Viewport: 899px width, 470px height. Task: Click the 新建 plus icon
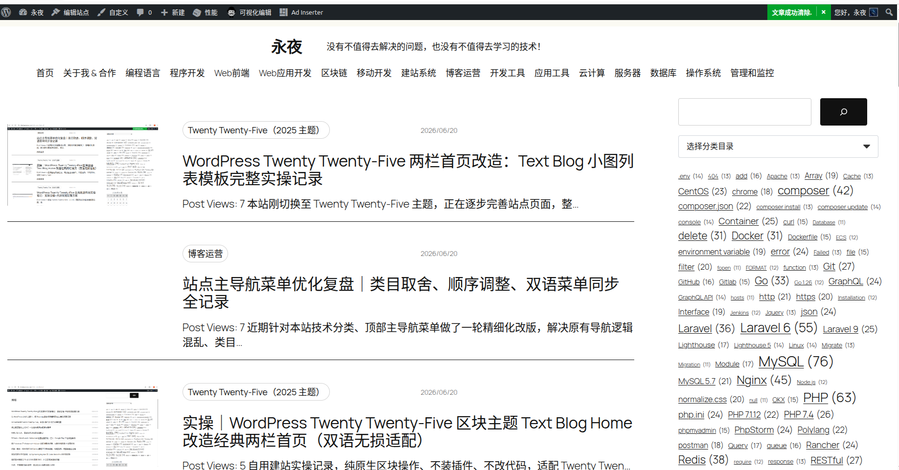pos(164,12)
